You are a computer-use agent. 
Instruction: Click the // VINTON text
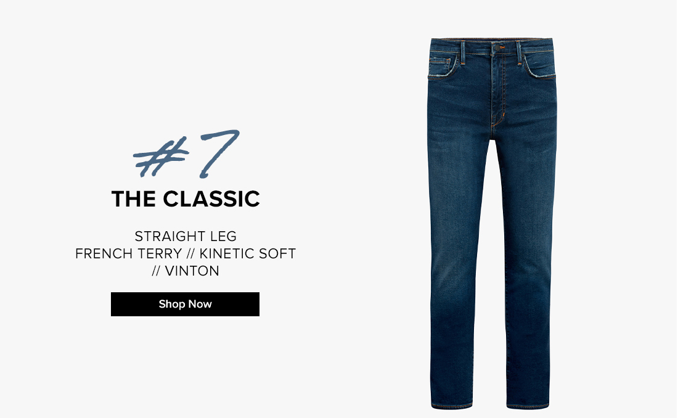click(186, 271)
